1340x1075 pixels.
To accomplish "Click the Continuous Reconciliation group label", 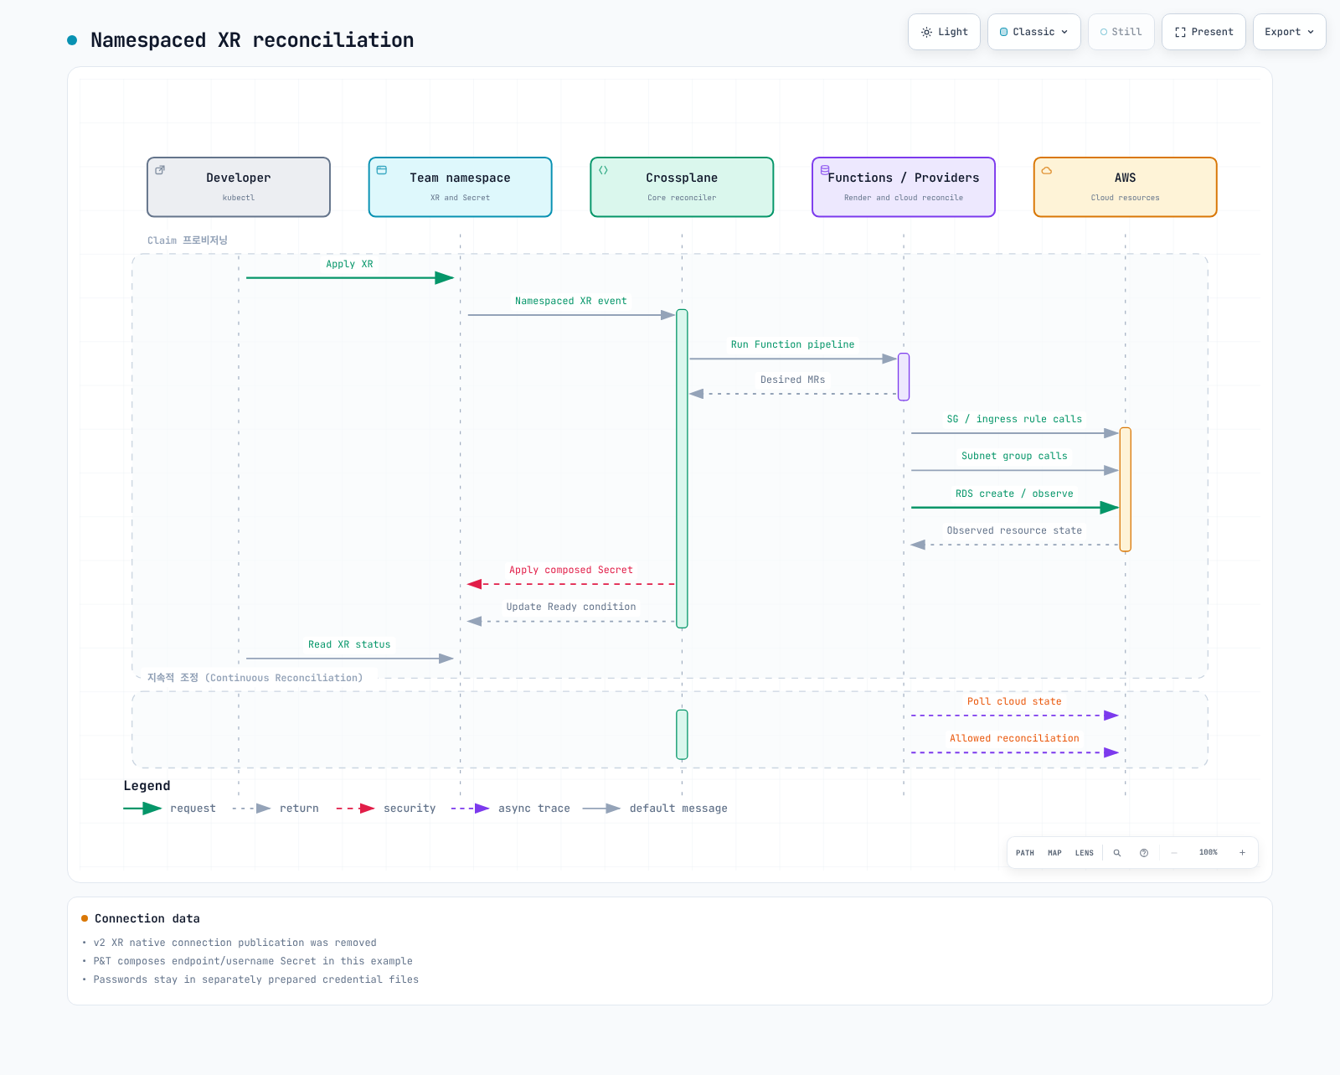I will 255,678.
